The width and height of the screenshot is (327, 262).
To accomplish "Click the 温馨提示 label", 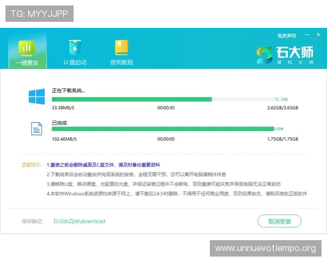I will tap(32, 165).
